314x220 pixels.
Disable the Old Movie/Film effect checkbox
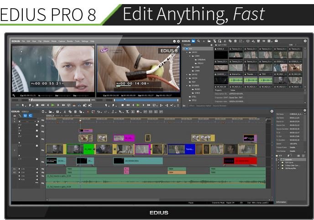[278, 168]
